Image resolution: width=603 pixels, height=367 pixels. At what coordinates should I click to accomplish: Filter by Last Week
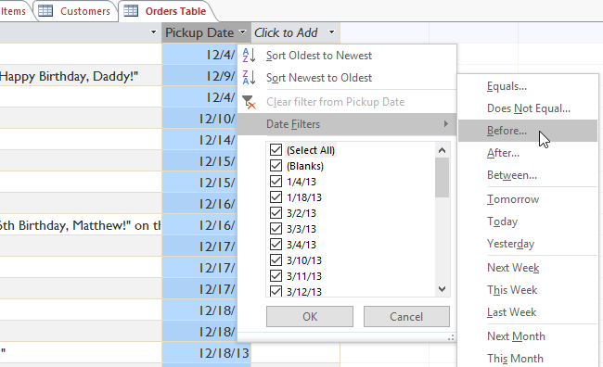pos(528,312)
